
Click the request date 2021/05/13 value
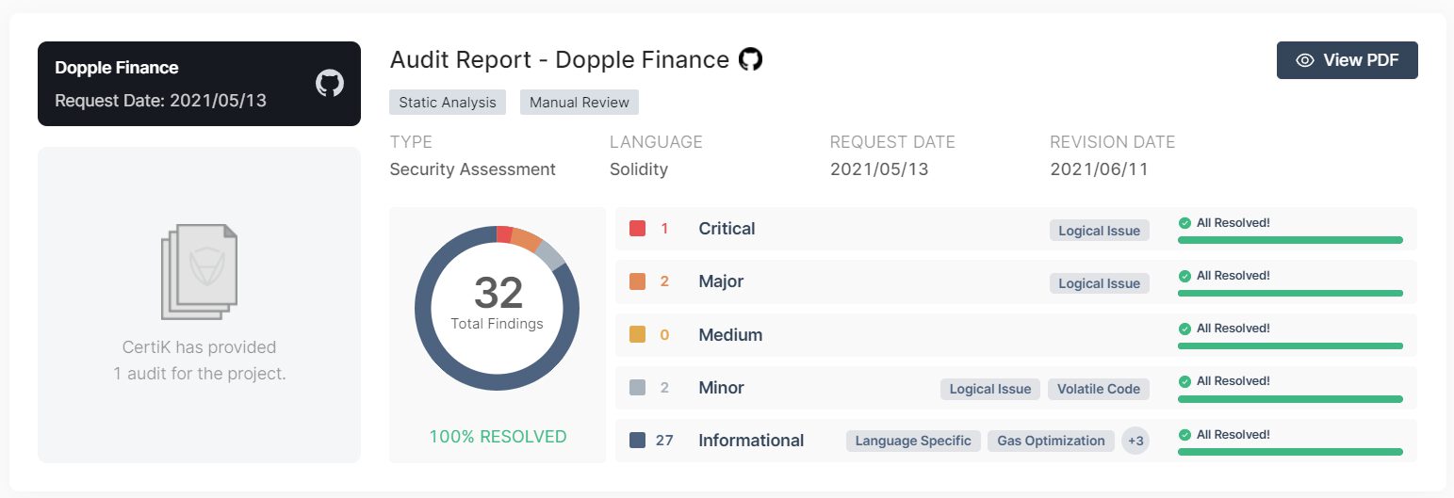[x=878, y=169]
